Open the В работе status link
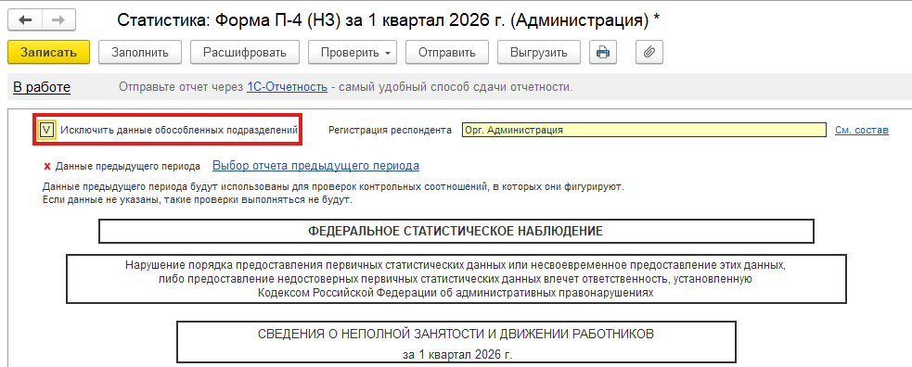Viewport: 912px width, 367px height. point(42,88)
